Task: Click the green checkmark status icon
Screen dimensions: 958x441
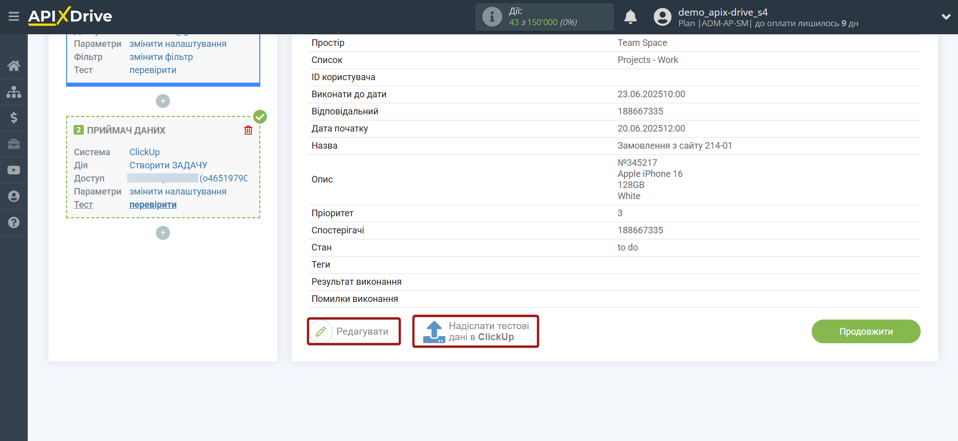Action: [260, 117]
